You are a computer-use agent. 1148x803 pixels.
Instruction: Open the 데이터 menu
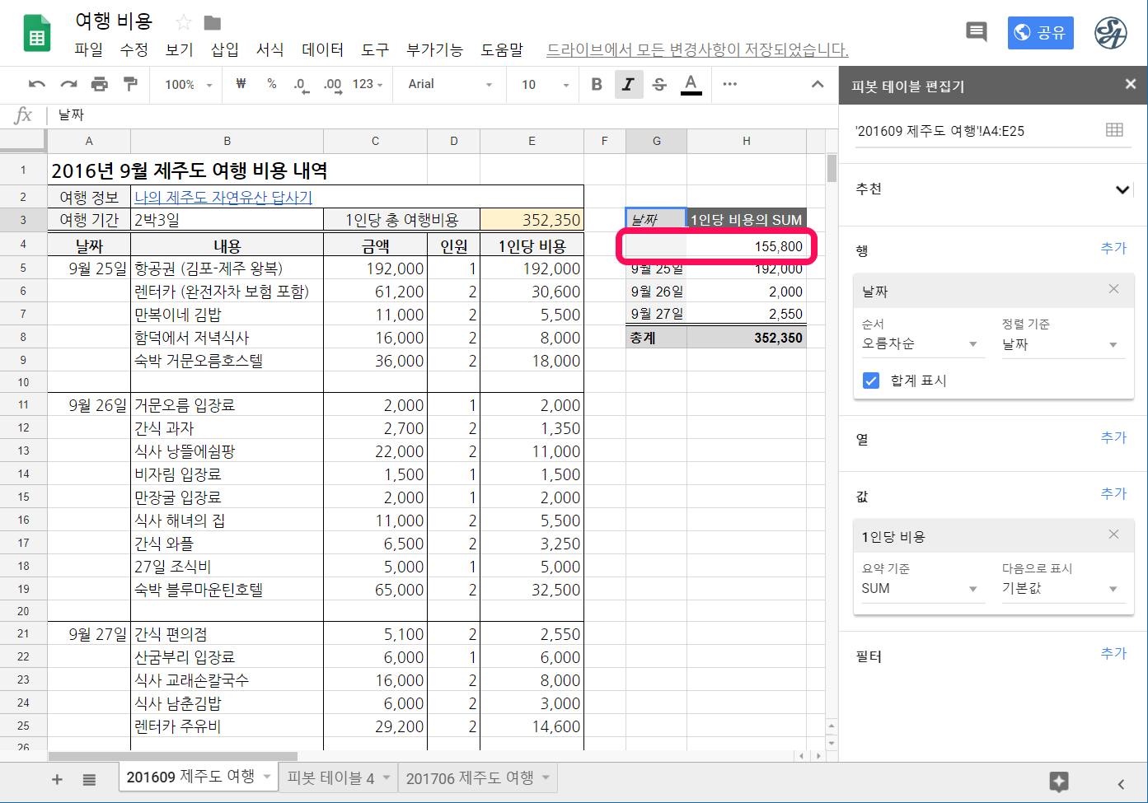(x=322, y=49)
